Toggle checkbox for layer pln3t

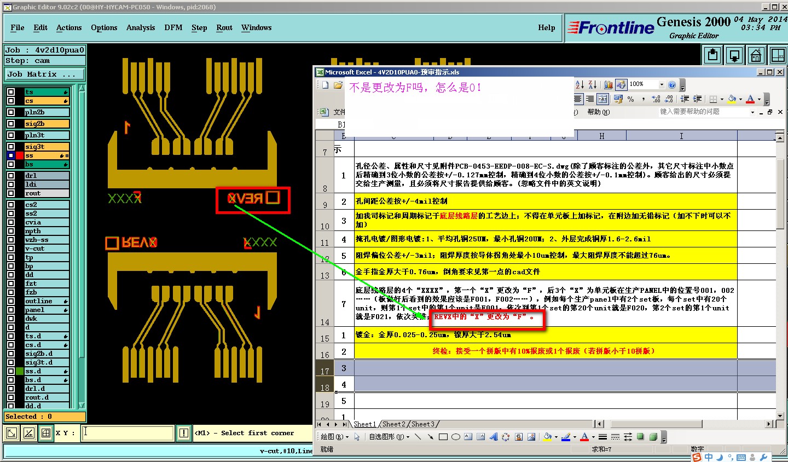point(11,135)
